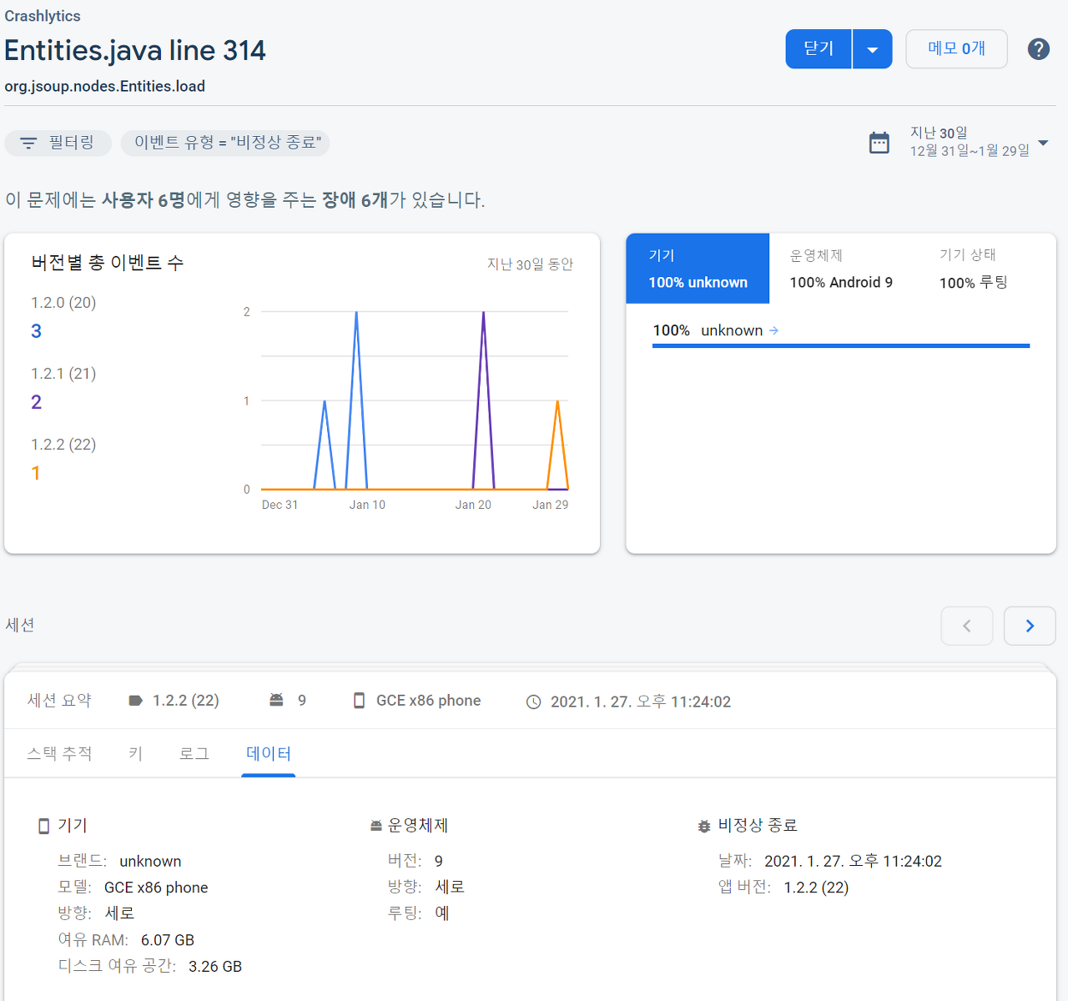The image size is (1068, 1001).
Task: Select the 키 tab
Action: (135, 754)
